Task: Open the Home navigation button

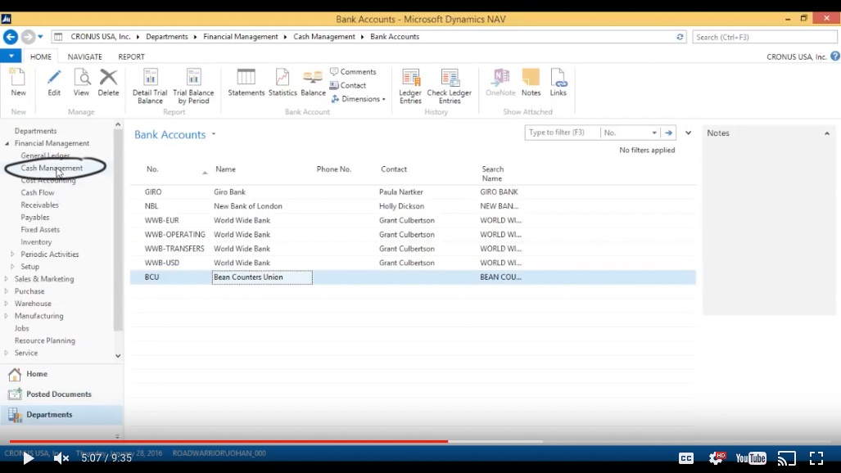Action: coord(61,374)
